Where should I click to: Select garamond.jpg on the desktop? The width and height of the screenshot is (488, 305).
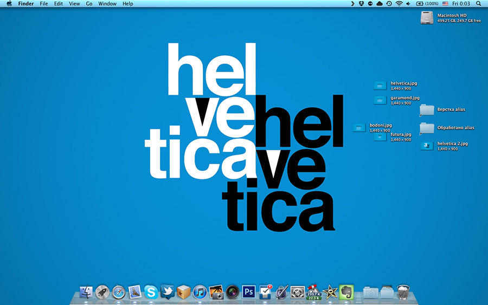(x=380, y=100)
